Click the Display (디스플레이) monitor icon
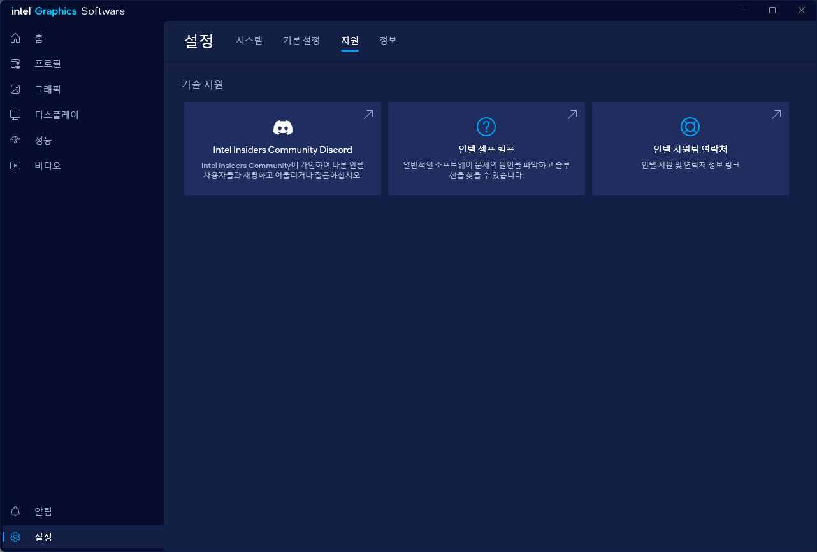 pyautogui.click(x=16, y=115)
